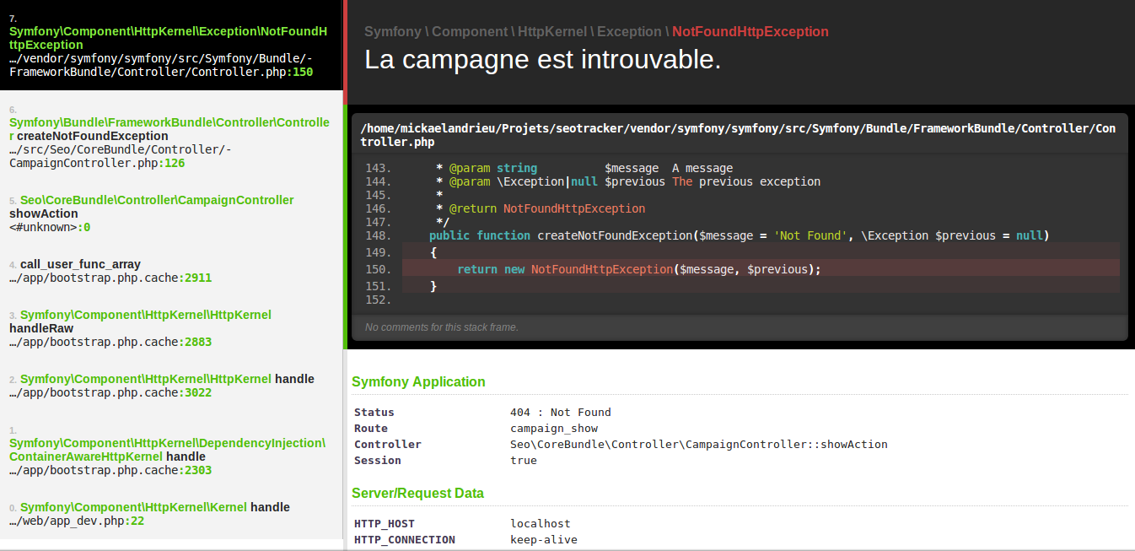This screenshot has height=551, width=1135.
Task: Click the 'Status' label in application table
Action: click(x=374, y=413)
